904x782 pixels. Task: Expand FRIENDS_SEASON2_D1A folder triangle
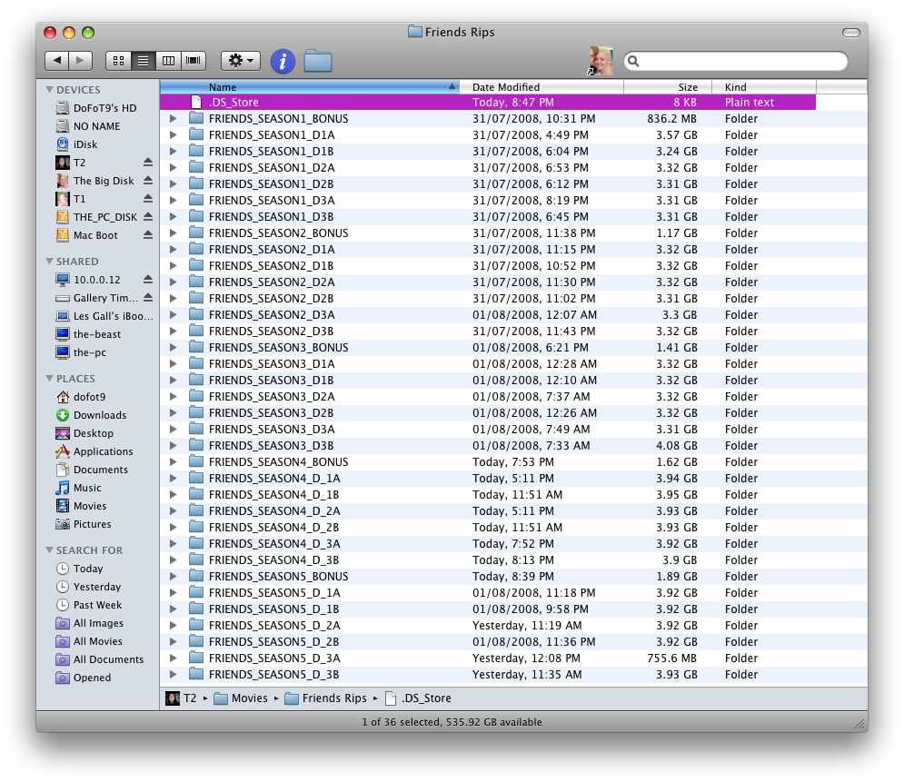click(173, 249)
